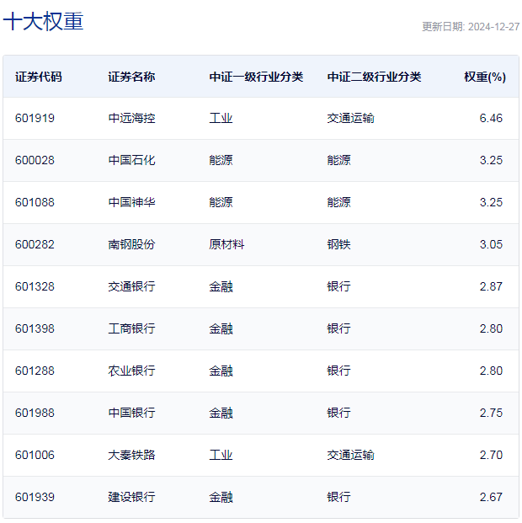Image resolution: width=522 pixels, height=523 pixels.
Task: Click the 证券代码 column header
Action: tap(39, 77)
